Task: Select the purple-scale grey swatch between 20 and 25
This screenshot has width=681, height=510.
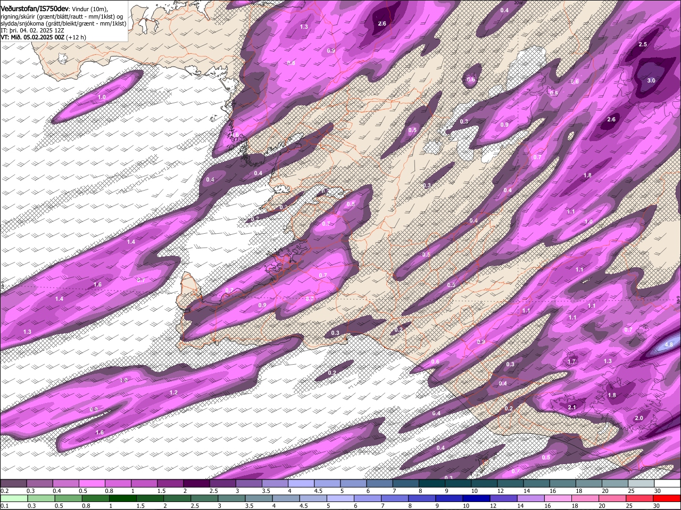Action: [614, 483]
